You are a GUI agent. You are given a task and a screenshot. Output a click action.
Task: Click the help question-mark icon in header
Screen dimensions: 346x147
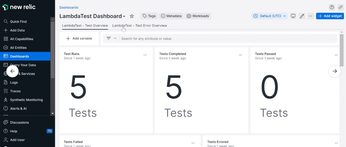click(x=332, y=7)
